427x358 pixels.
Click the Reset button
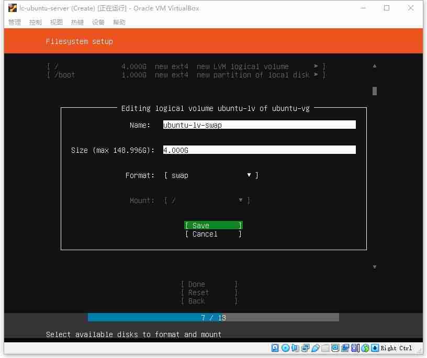tap(209, 293)
